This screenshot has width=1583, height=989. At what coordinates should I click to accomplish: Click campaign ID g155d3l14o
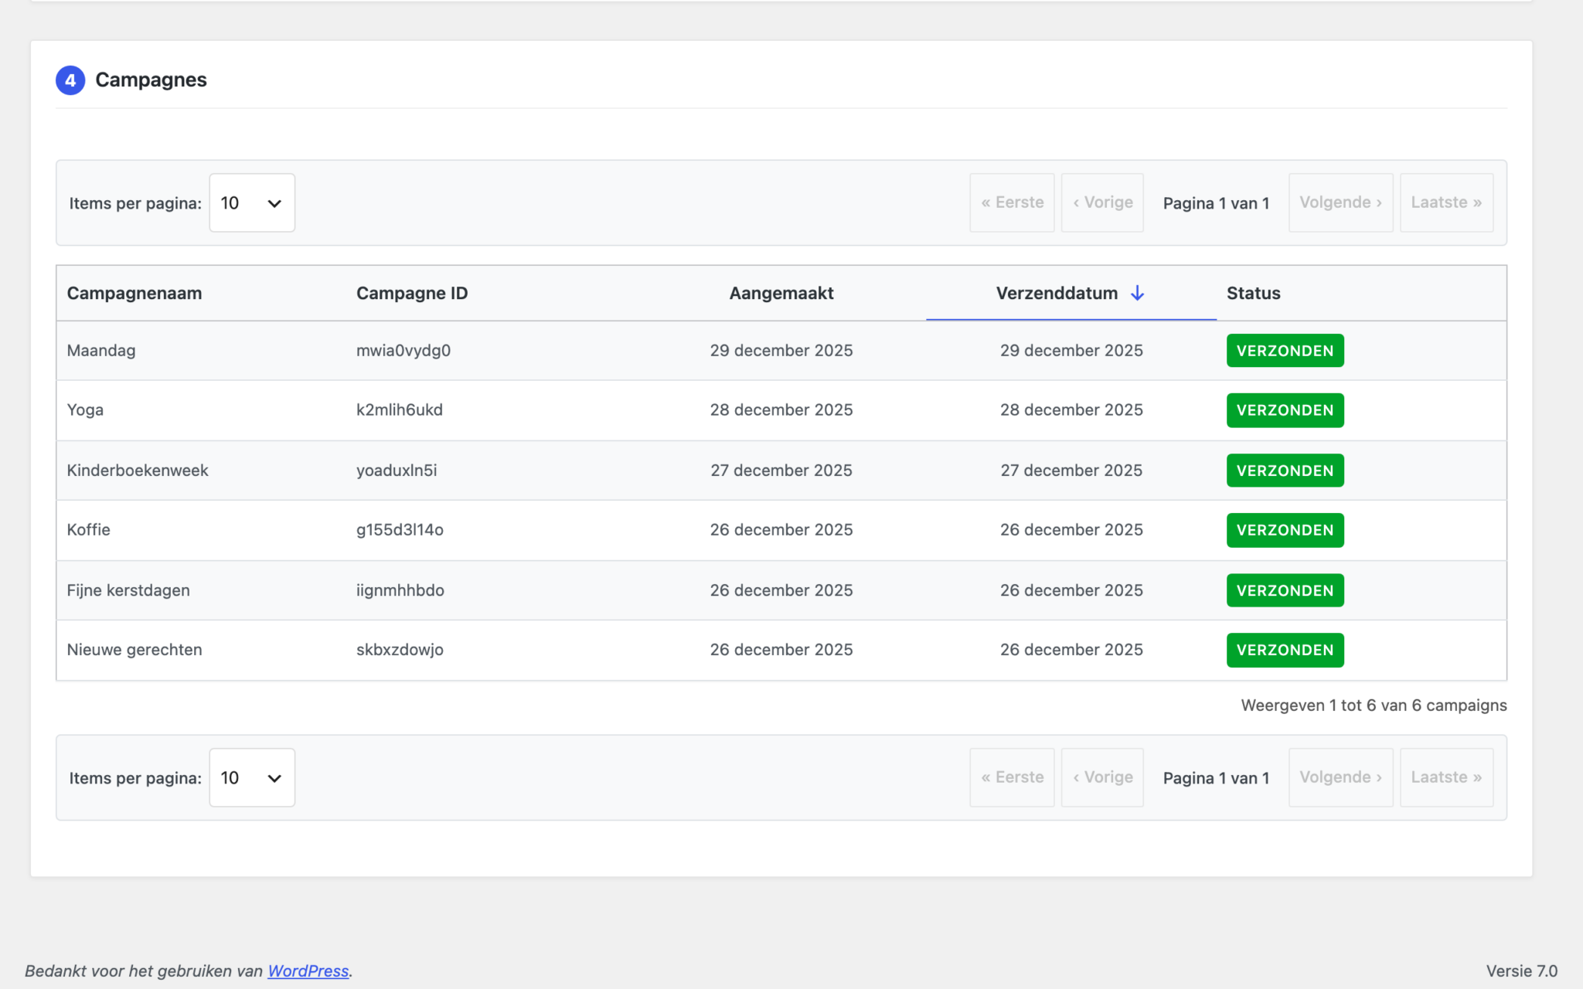[400, 529]
